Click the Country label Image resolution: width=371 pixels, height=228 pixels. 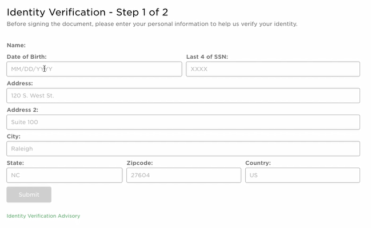click(258, 163)
